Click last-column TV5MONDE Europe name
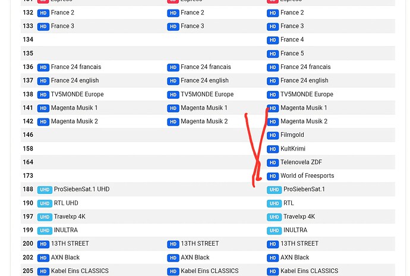The width and height of the screenshot is (410, 276). (x=307, y=94)
